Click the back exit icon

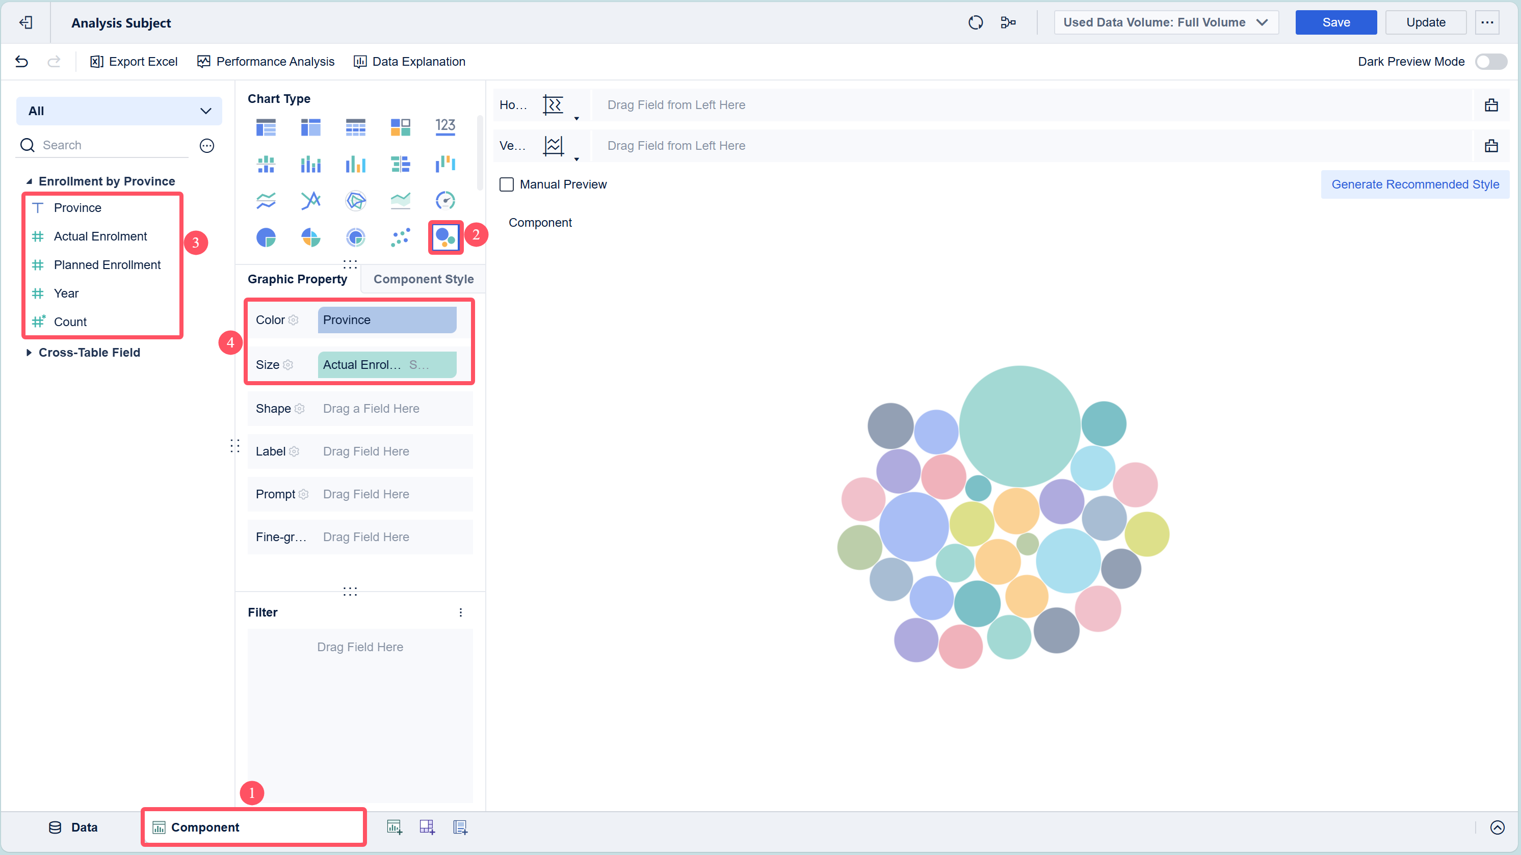25,22
